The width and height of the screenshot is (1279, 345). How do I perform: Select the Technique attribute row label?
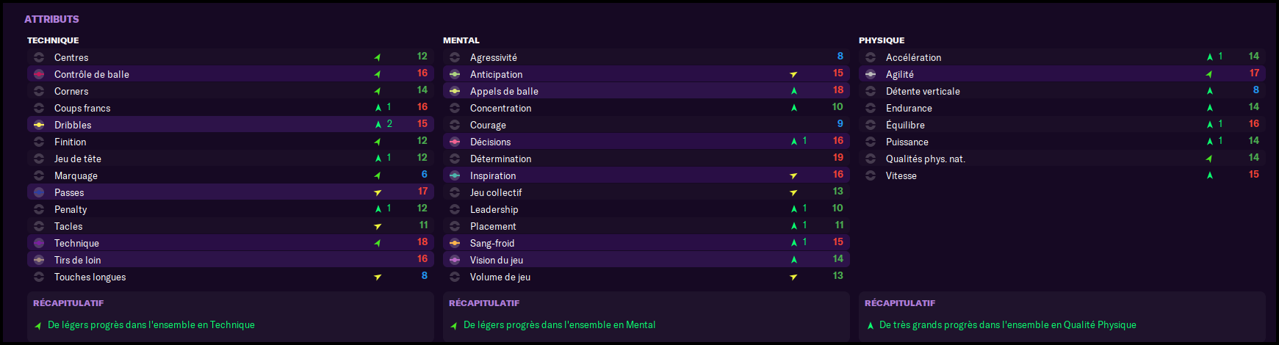point(76,243)
